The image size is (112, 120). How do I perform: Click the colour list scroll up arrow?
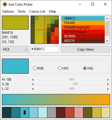107,19
